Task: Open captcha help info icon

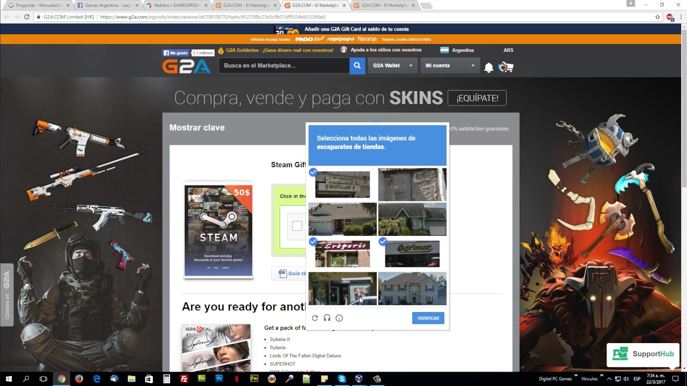Action: click(339, 318)
